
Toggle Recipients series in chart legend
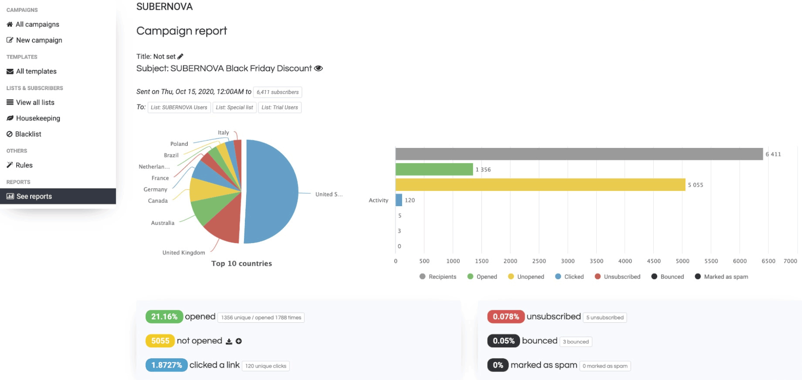[438, 277]
